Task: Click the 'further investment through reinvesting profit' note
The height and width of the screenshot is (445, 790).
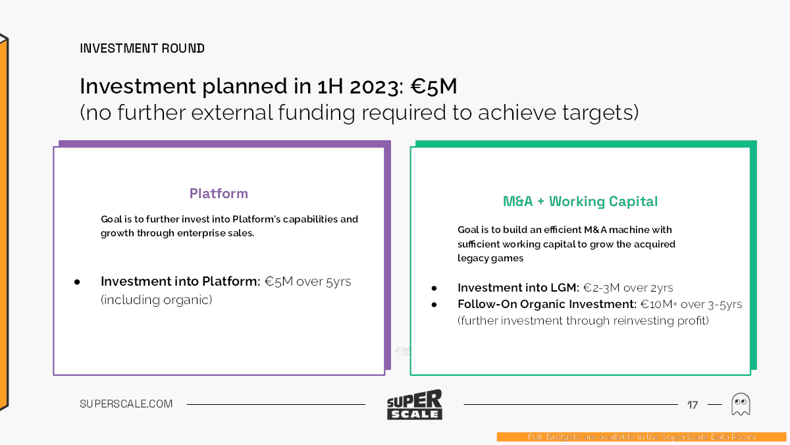Action: (583, 321)
